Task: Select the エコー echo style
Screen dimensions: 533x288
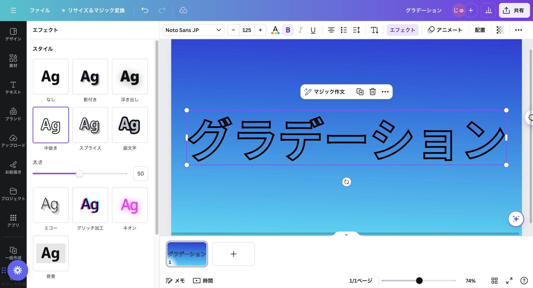Action: (x=51, y=205)
